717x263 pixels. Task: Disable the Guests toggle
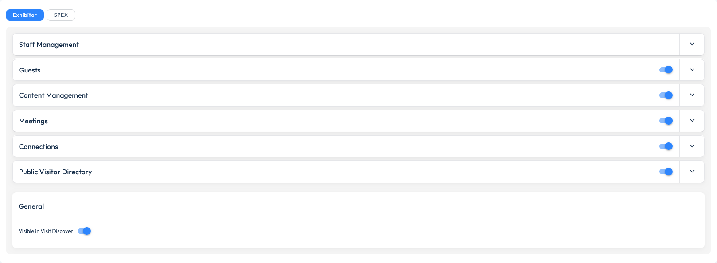pyautogui.click(x=666, y=70)
